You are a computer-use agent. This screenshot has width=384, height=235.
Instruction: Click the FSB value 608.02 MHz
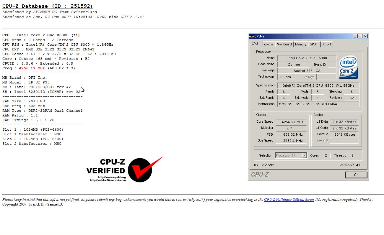(291, 134)
